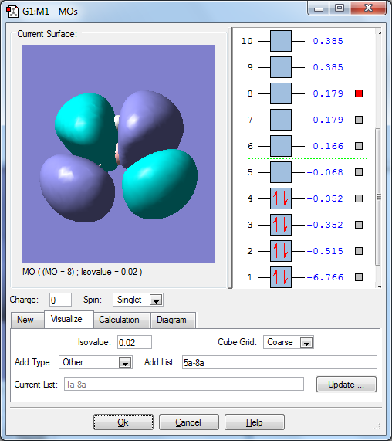
Task: Click occupied orbital 4 electron box
Action: pos(281,198)
